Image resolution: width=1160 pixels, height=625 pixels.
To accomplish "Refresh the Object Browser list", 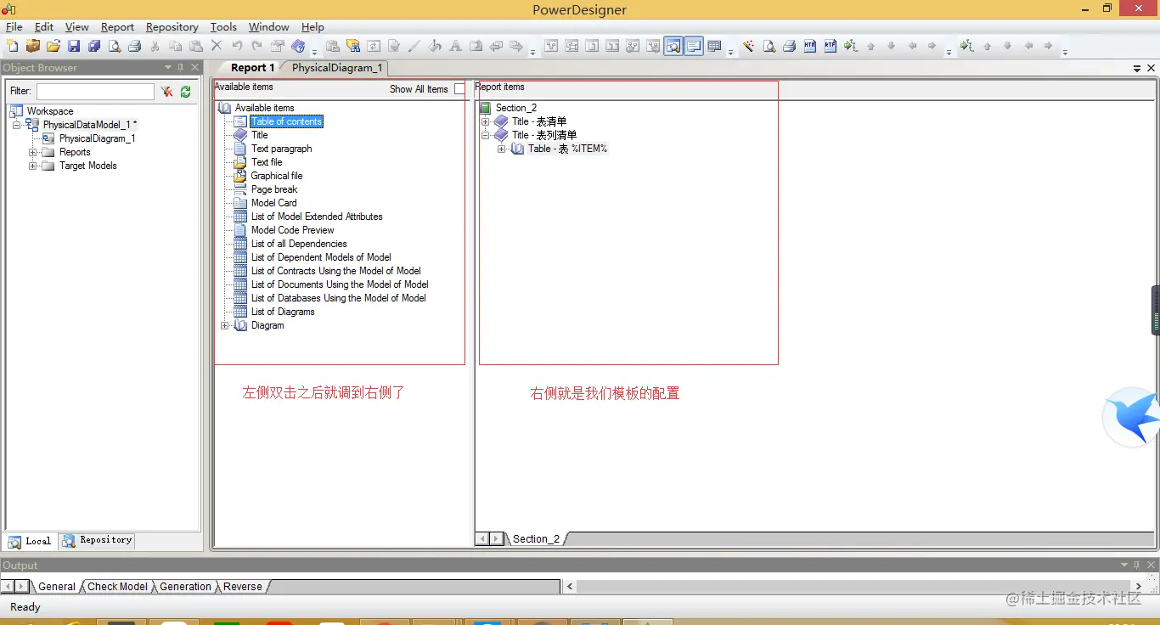I will (x=185, y=91).
